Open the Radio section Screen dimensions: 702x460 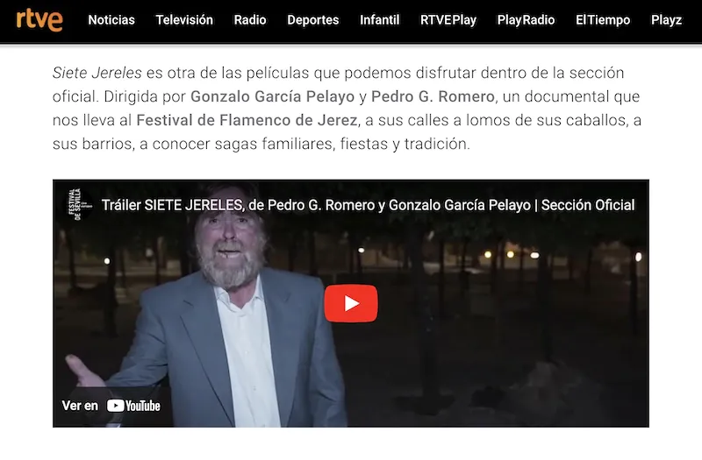[250, 20]
